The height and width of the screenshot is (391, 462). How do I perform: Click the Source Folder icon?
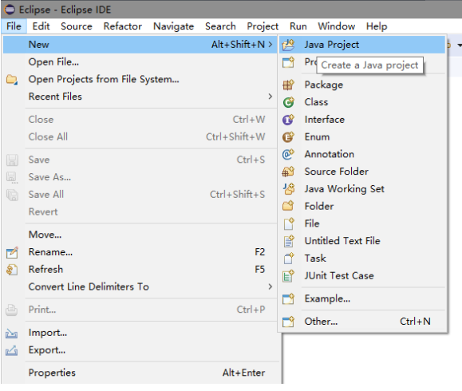288,172
